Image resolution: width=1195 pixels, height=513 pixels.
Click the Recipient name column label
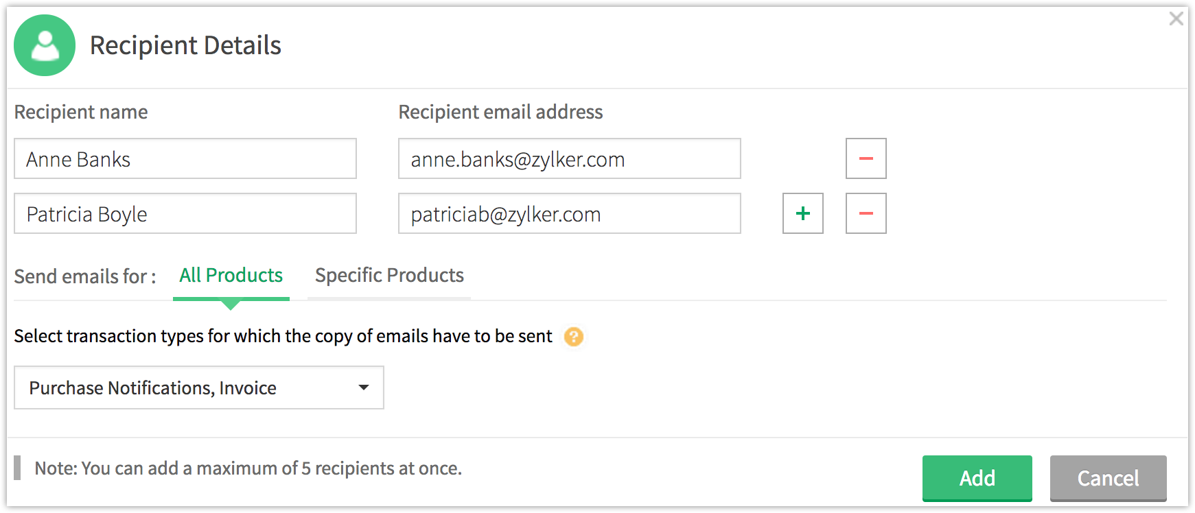[81, 112]
